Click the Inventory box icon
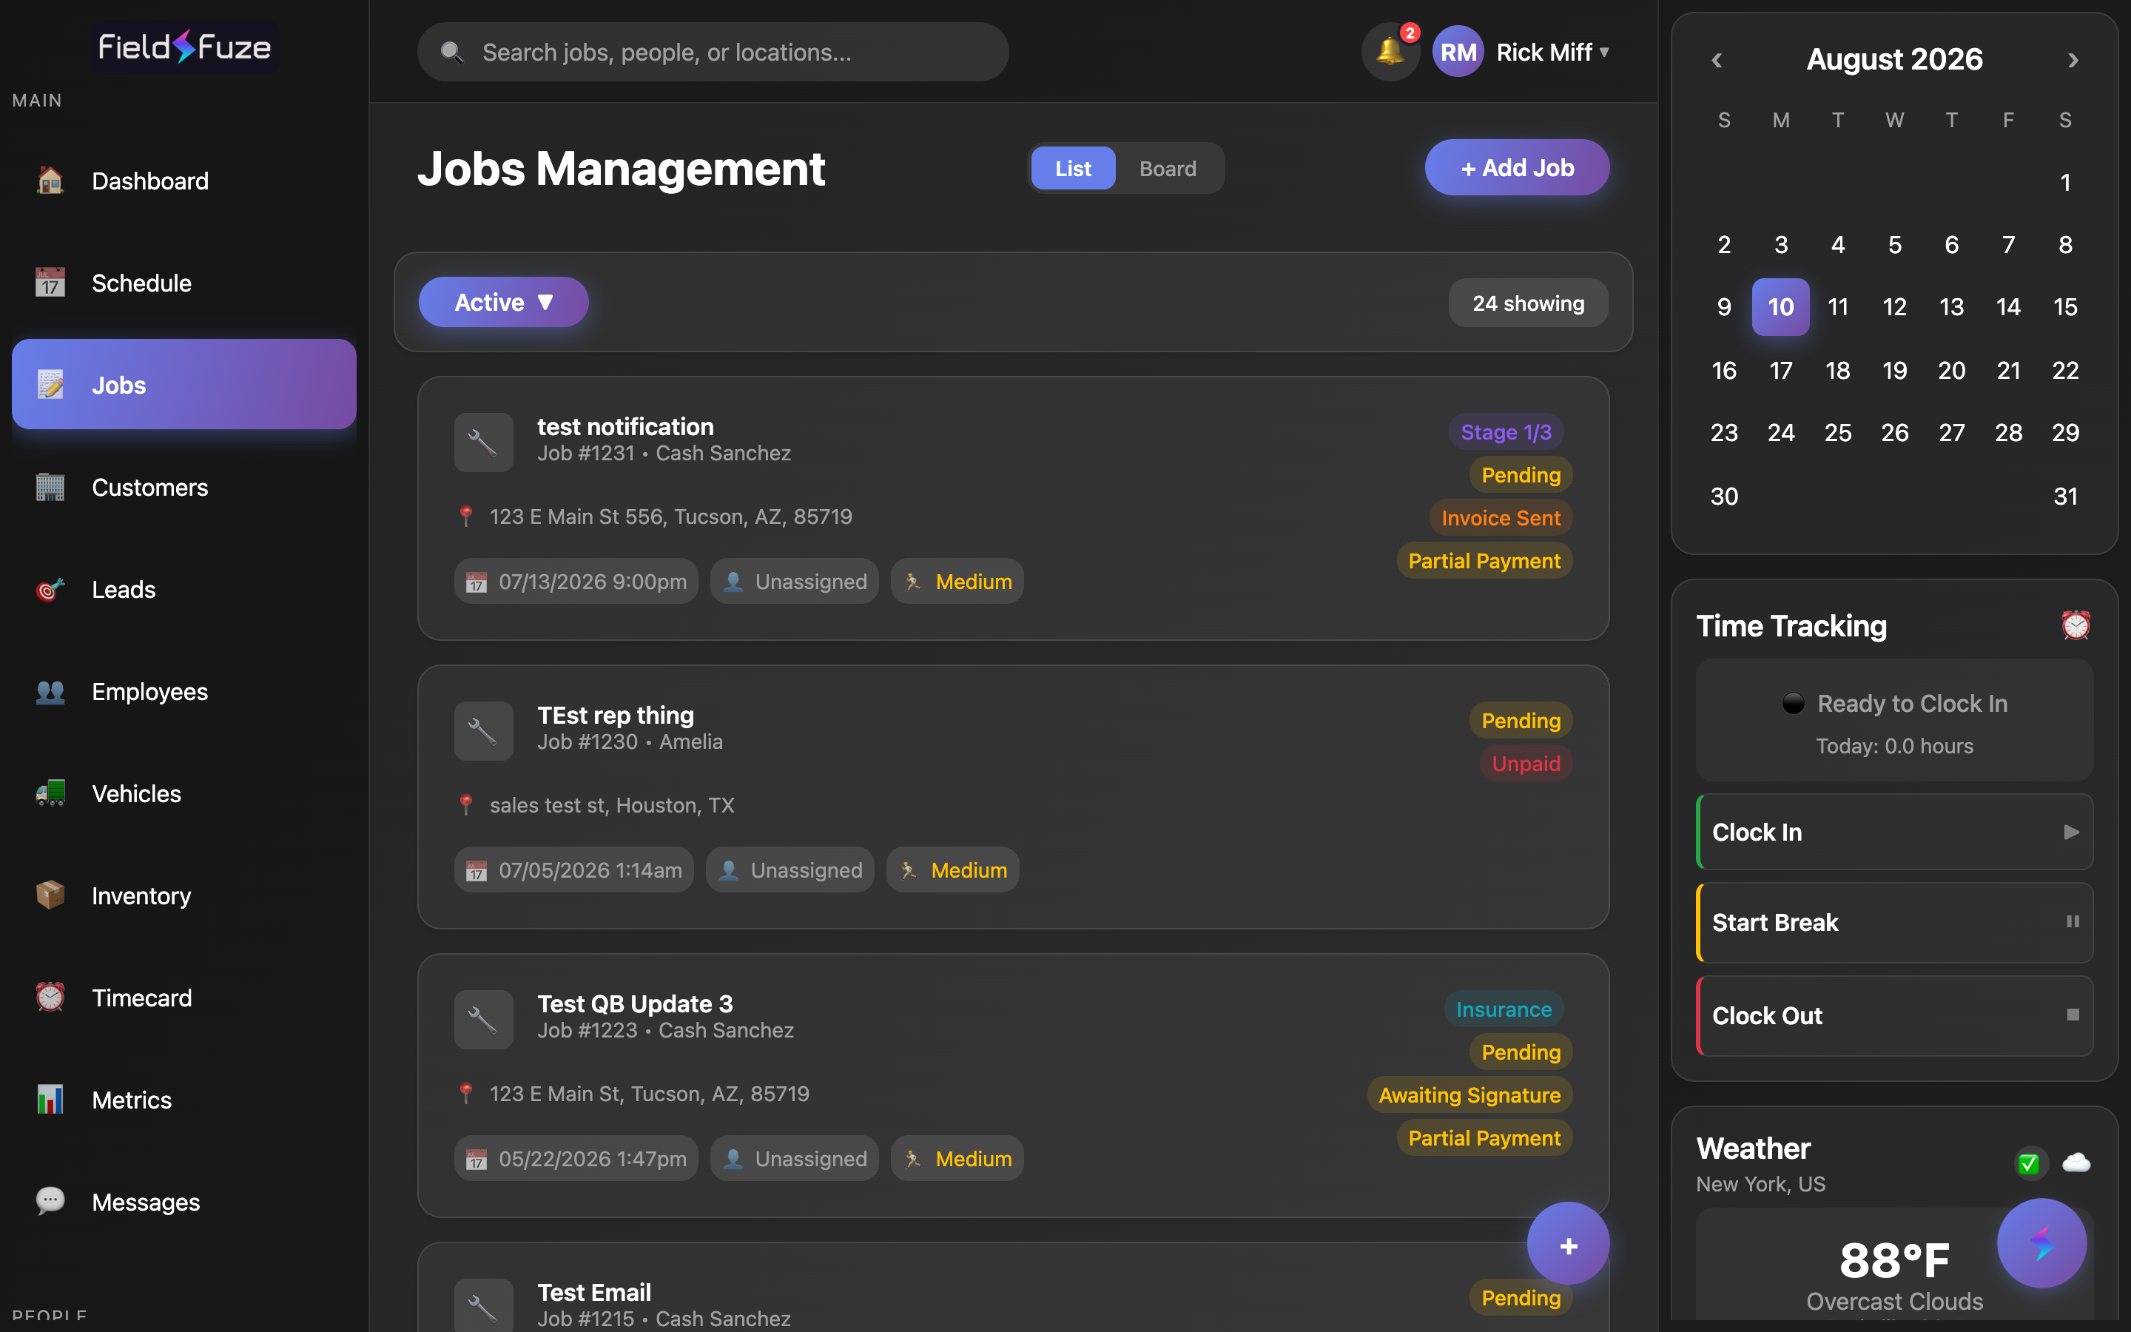 tap(50, 896)
